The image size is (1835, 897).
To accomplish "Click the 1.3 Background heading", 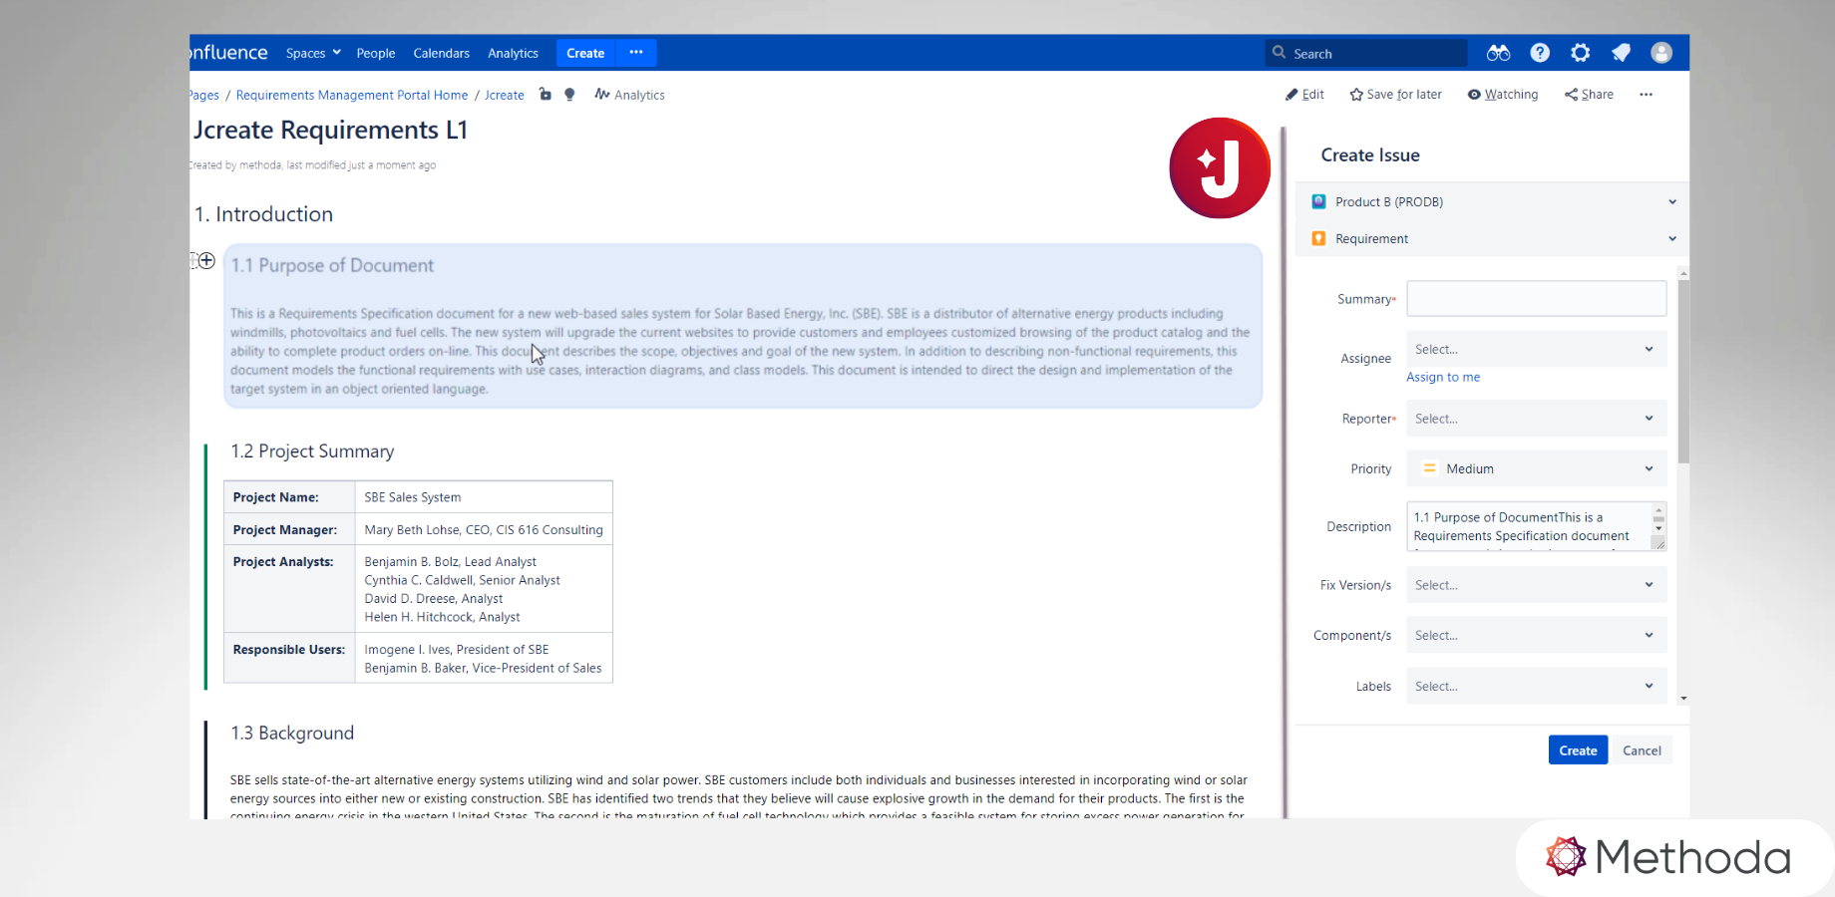I will point(292,733).
